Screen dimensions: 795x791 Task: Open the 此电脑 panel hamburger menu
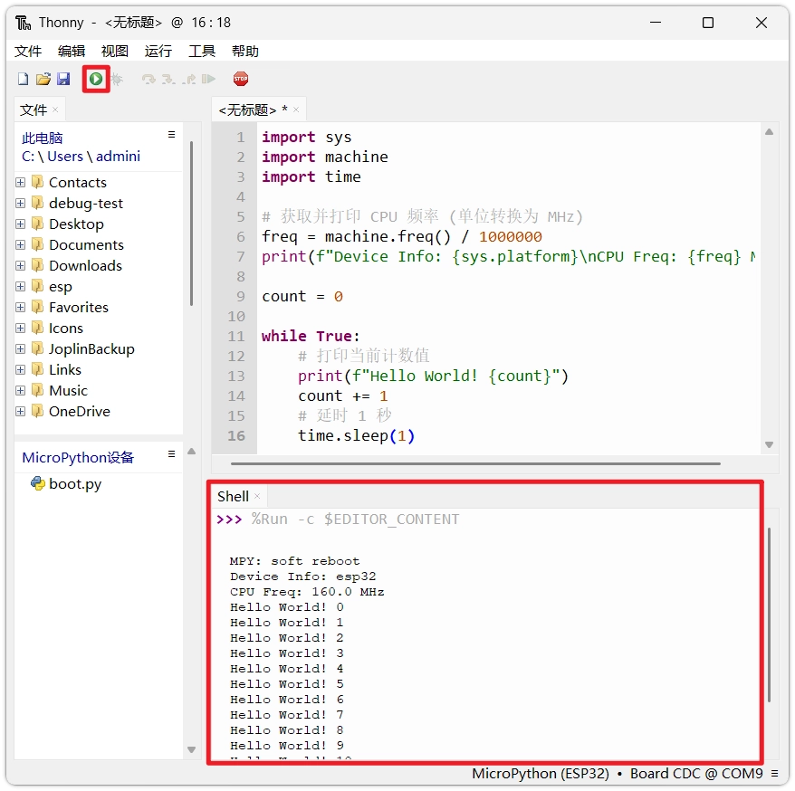coord(171,135)
